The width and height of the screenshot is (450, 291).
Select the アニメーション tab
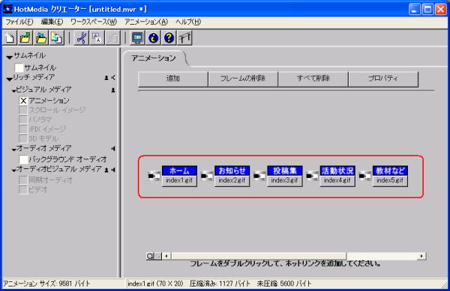coord(154,58)
